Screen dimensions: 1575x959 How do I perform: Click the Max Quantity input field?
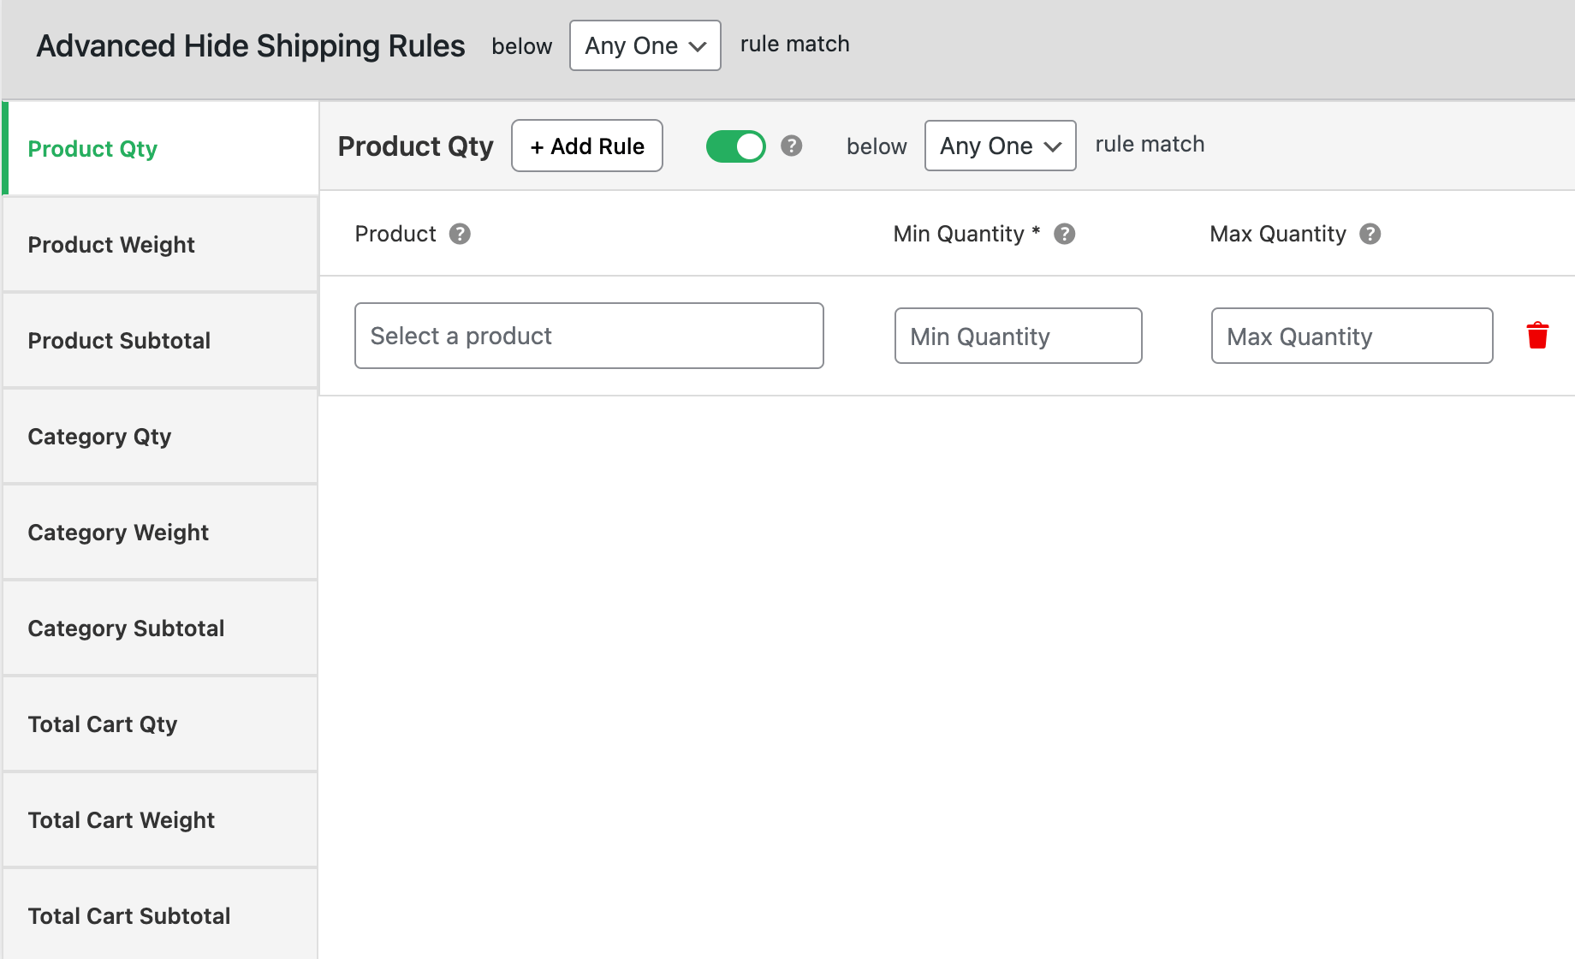click(1351, 336)
